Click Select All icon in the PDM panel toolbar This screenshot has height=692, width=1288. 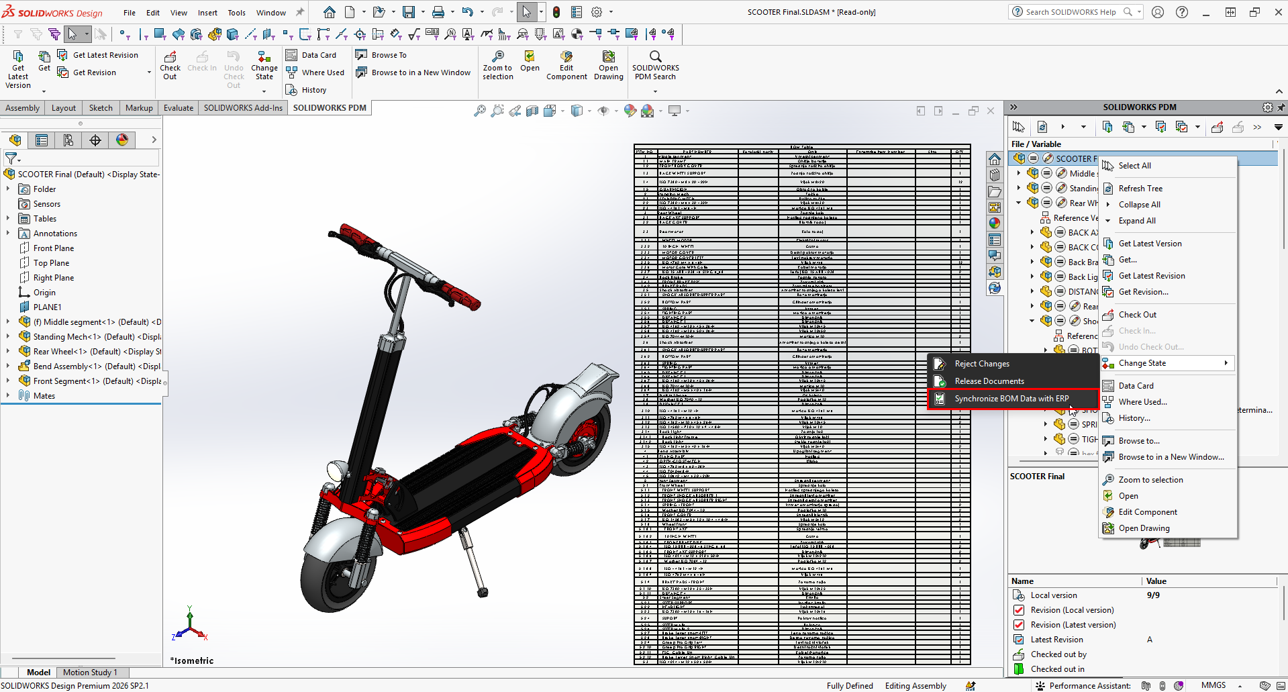[1018, 126]
